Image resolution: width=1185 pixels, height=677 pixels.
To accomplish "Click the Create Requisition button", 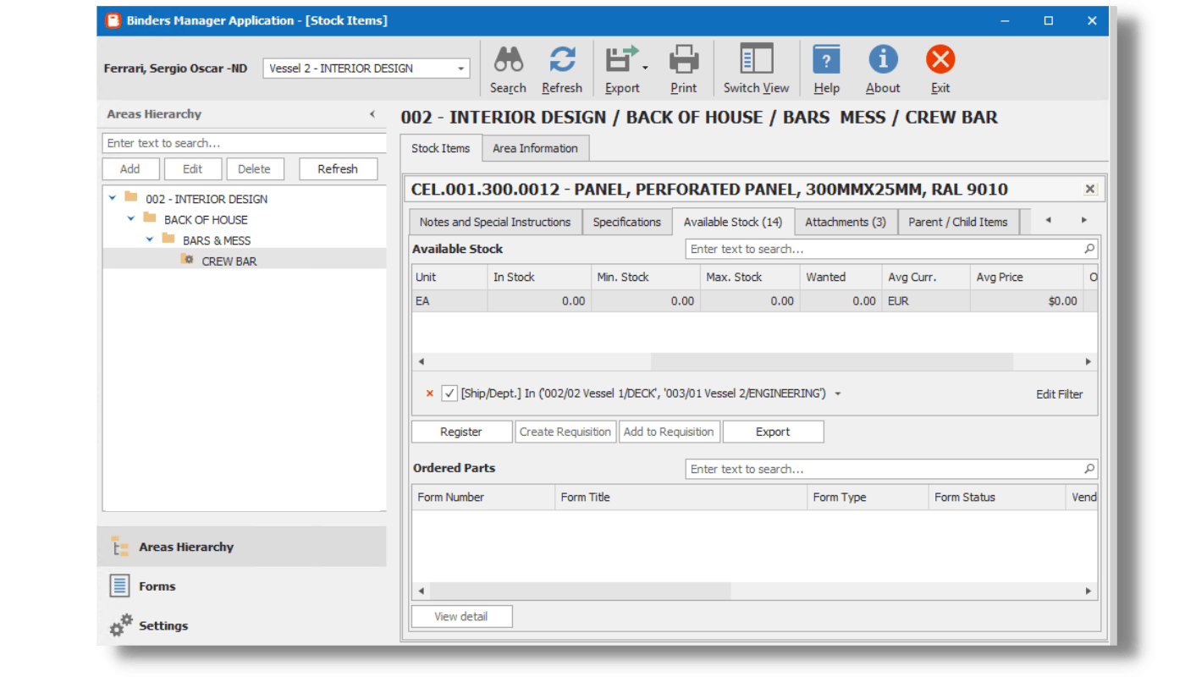I will [565, 432].
